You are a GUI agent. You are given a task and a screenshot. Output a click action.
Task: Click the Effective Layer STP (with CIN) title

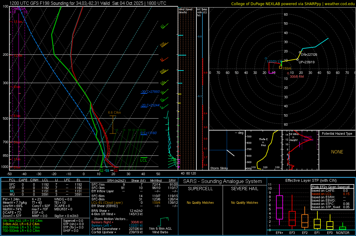pos(311,181)
